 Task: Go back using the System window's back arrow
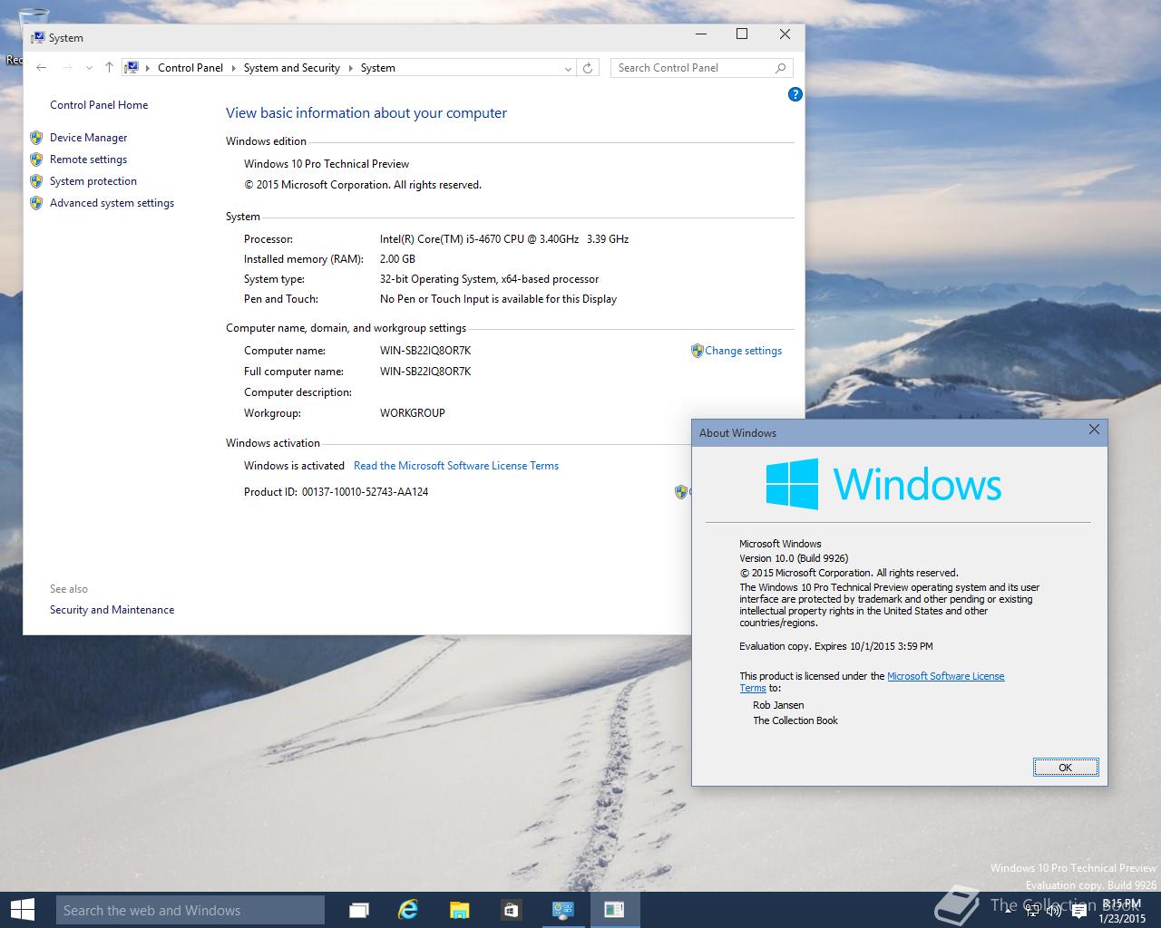[42, 68]
